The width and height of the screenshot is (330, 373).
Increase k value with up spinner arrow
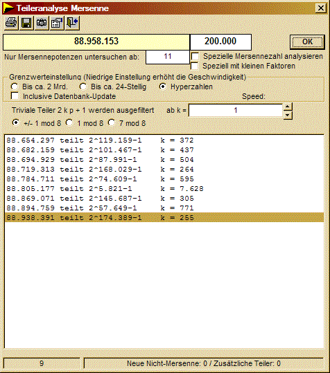[x=288, y=107]
